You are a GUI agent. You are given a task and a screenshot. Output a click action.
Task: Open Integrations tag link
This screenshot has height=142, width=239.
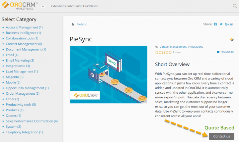195,47
